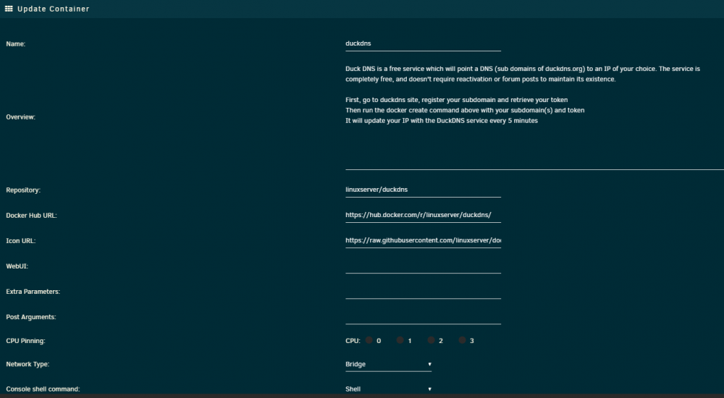
Task: Open the Network Type Bridge dropdown
Action: [388, 364]
